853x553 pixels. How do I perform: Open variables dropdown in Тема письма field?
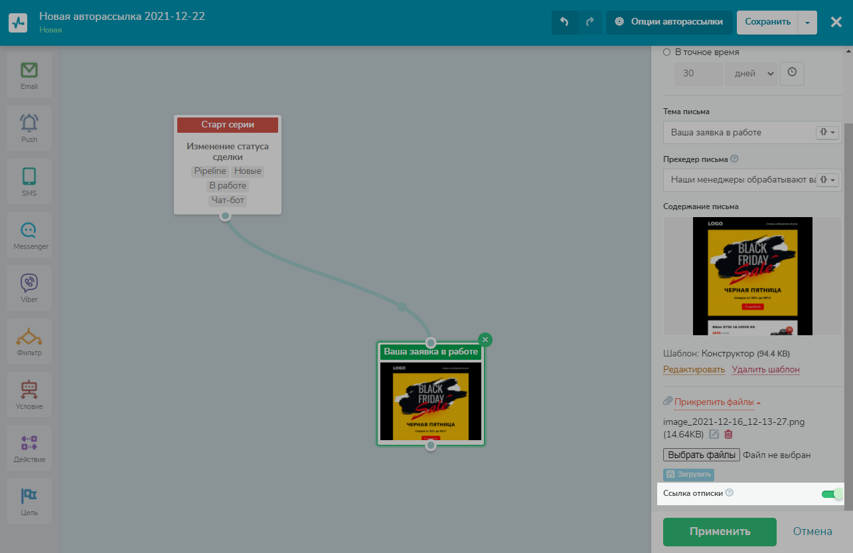[827, 132]
